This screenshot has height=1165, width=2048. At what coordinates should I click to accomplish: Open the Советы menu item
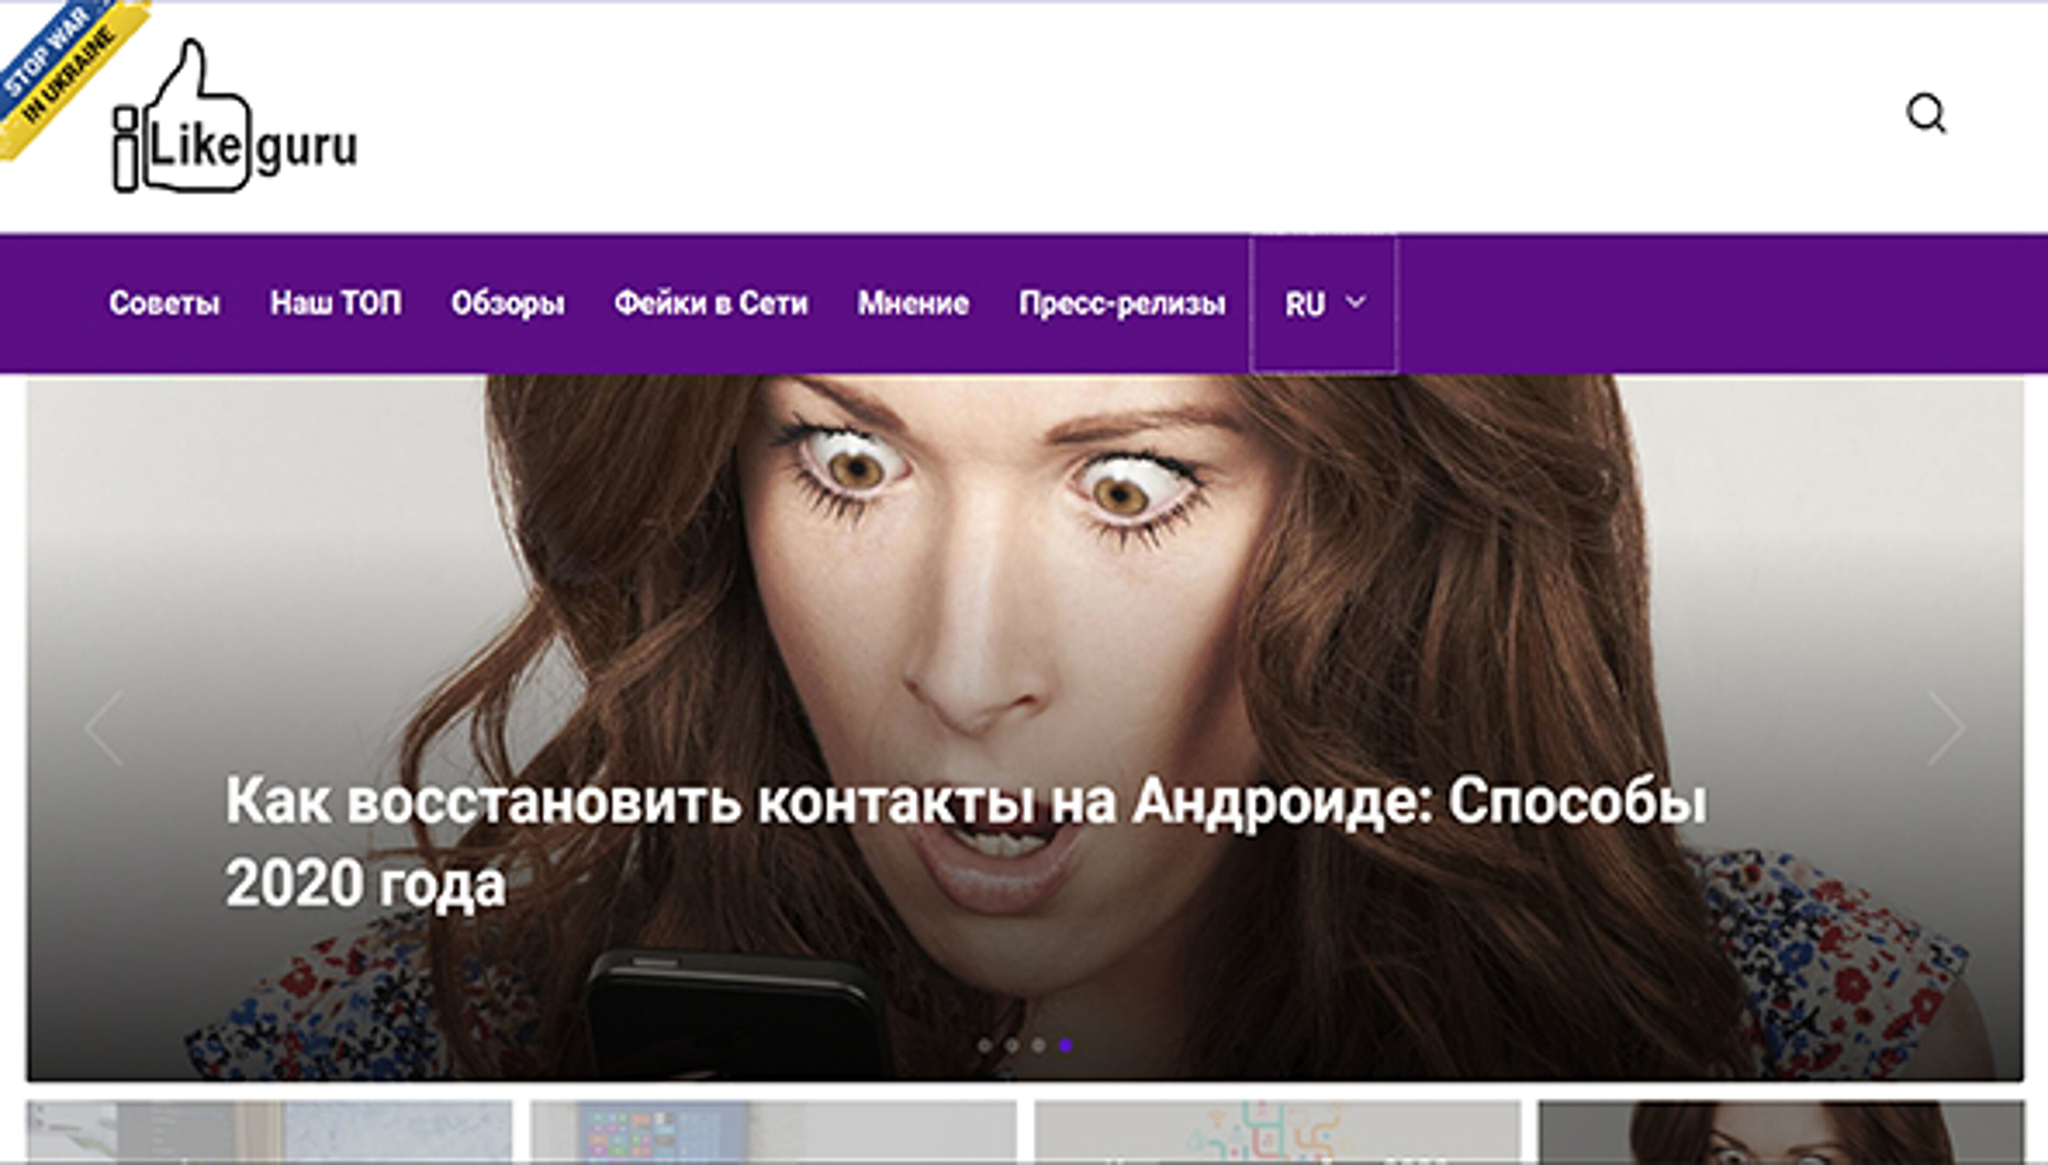[164, 303]
